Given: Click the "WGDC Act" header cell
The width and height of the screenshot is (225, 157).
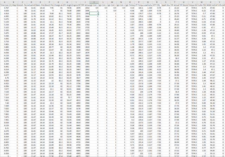Looking at the screenshot, I should (x=210, y=5).
